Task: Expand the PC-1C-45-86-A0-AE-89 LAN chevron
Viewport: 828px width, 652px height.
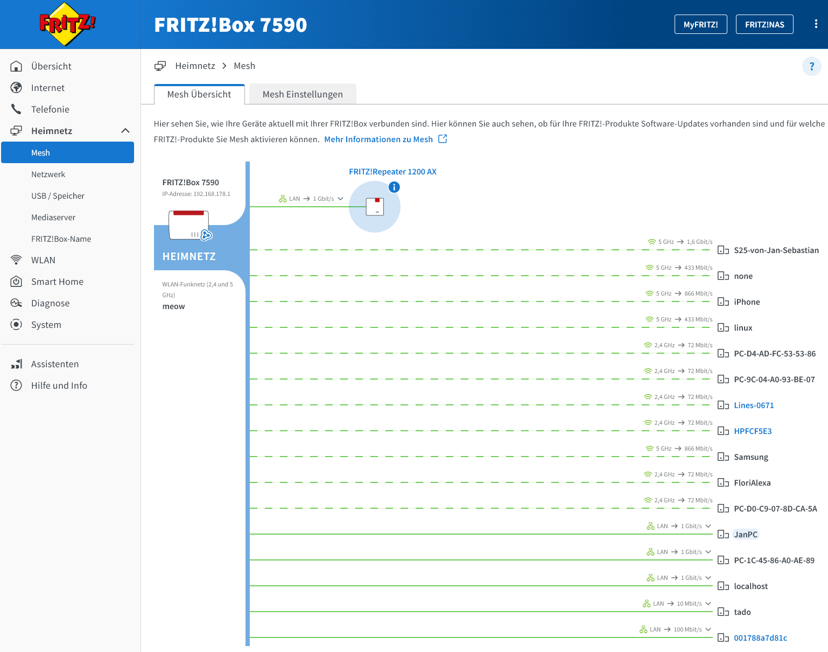Action: [708, 552]
